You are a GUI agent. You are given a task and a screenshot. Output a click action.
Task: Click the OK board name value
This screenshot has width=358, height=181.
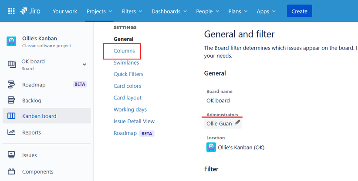pos(218,101)
